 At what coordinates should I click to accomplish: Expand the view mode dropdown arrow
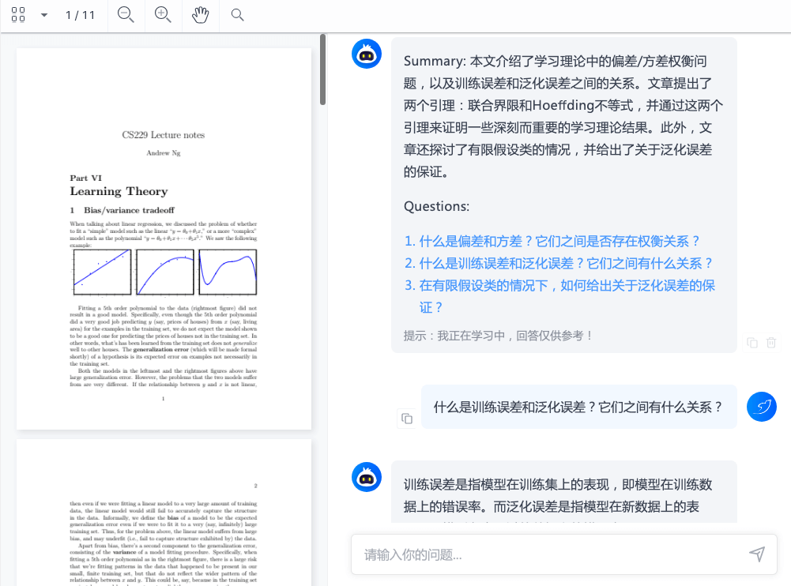click(x=44, y=15)
